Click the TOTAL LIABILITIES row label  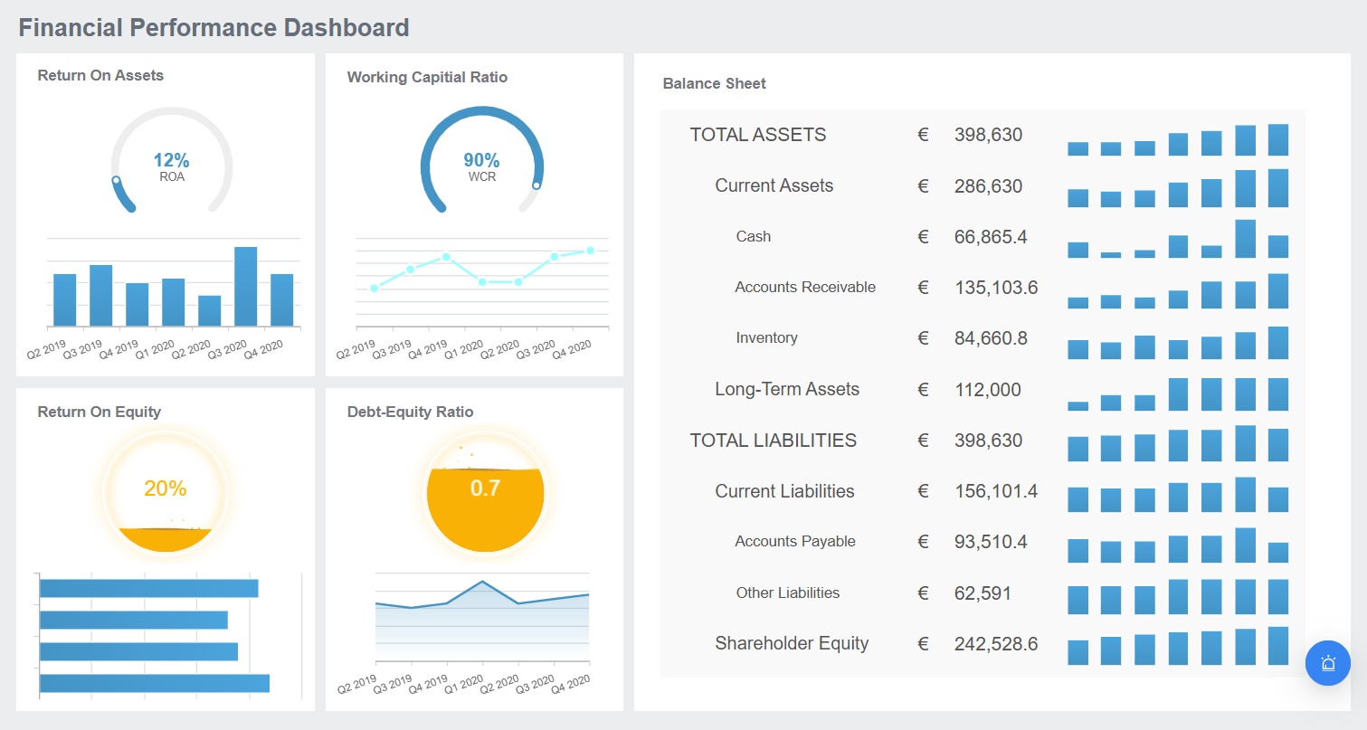773,441
